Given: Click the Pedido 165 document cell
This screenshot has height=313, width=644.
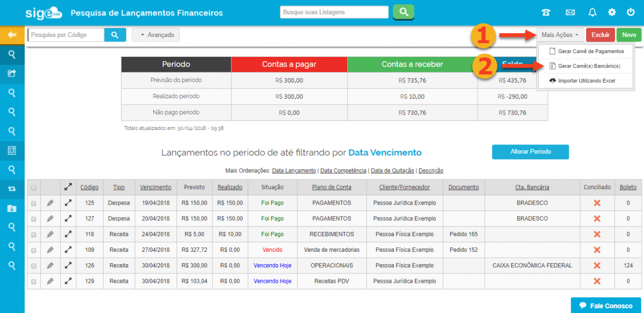Looking at the screenshot, I should tap(464, 235).
